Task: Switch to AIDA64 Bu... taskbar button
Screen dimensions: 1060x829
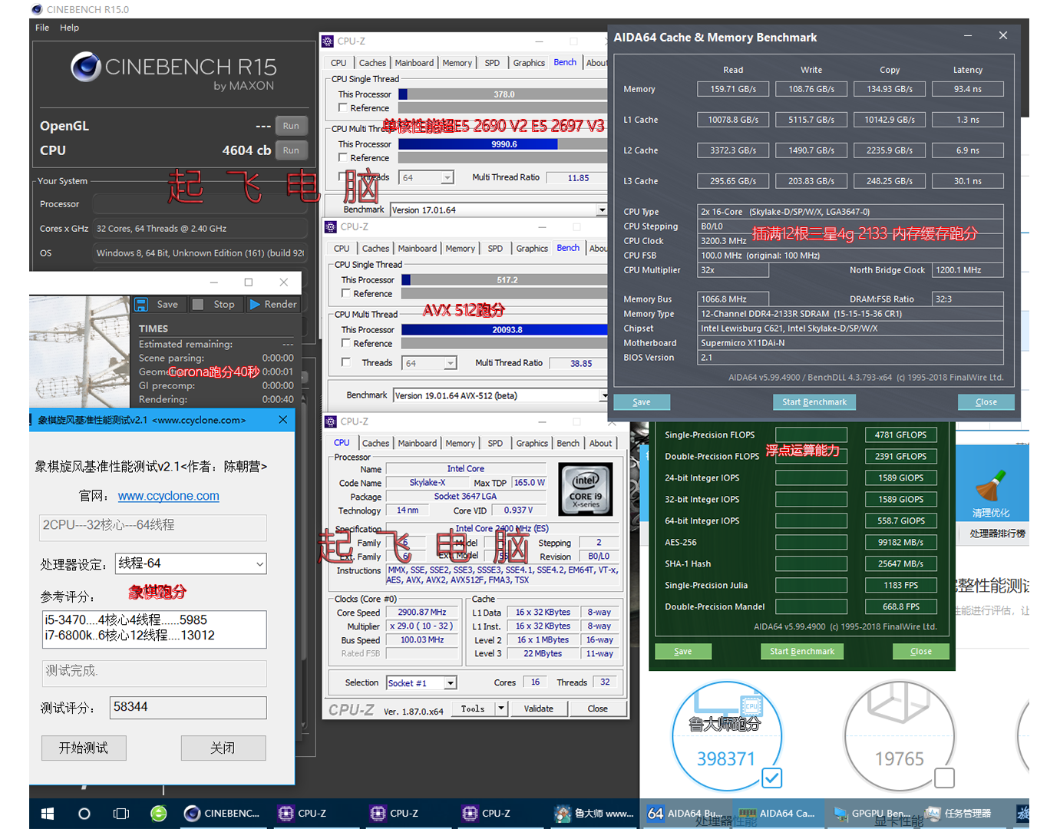Action: 685,814
